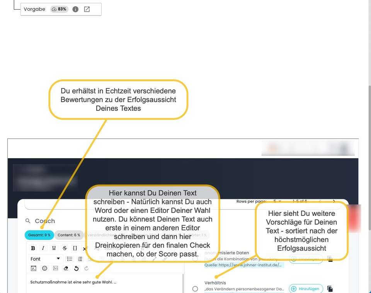371x293 pixels.
Task: Open the Font dropdown
Action: 46,259
